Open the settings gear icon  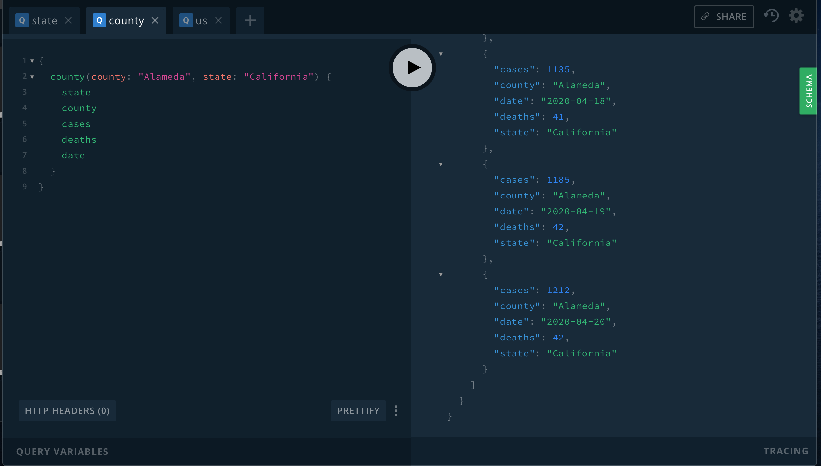(796, 16)
